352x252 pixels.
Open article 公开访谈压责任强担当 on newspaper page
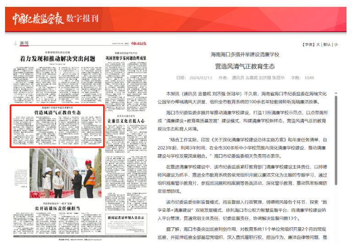tap(57, 208)
